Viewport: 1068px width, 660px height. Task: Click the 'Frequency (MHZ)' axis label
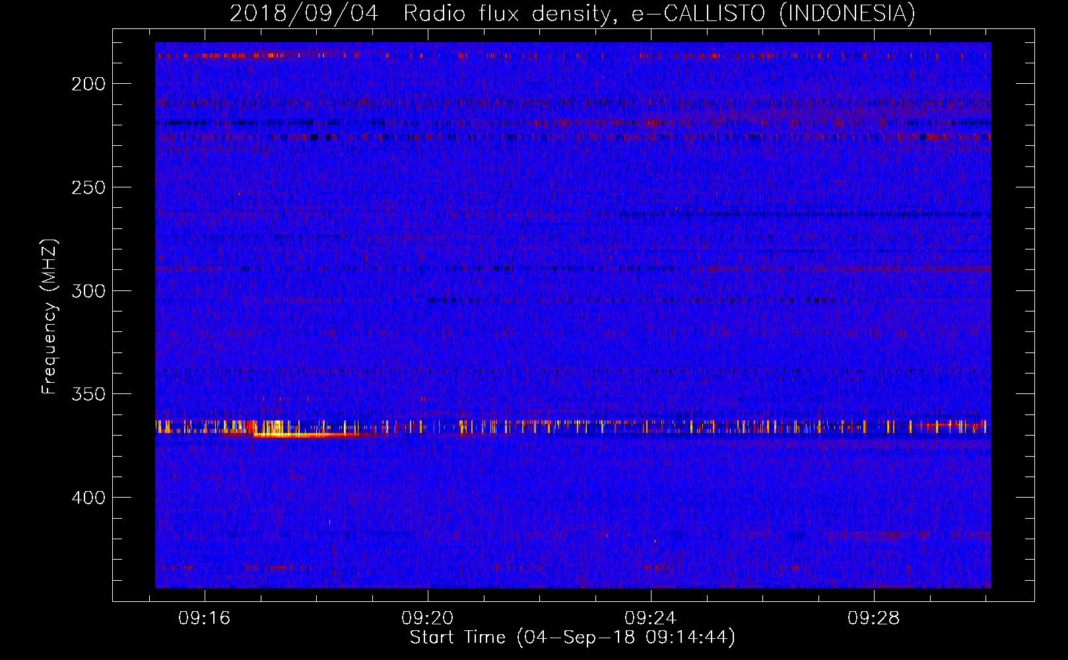[x=50, y=317]
